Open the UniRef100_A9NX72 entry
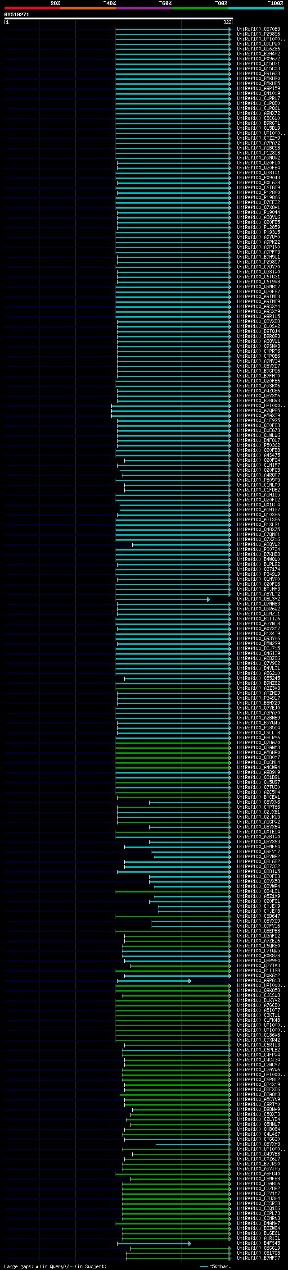288x1270 pixels. click(258, 114)
